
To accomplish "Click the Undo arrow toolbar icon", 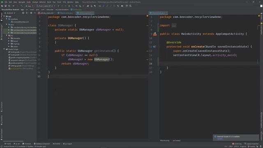I will point(118,6).
